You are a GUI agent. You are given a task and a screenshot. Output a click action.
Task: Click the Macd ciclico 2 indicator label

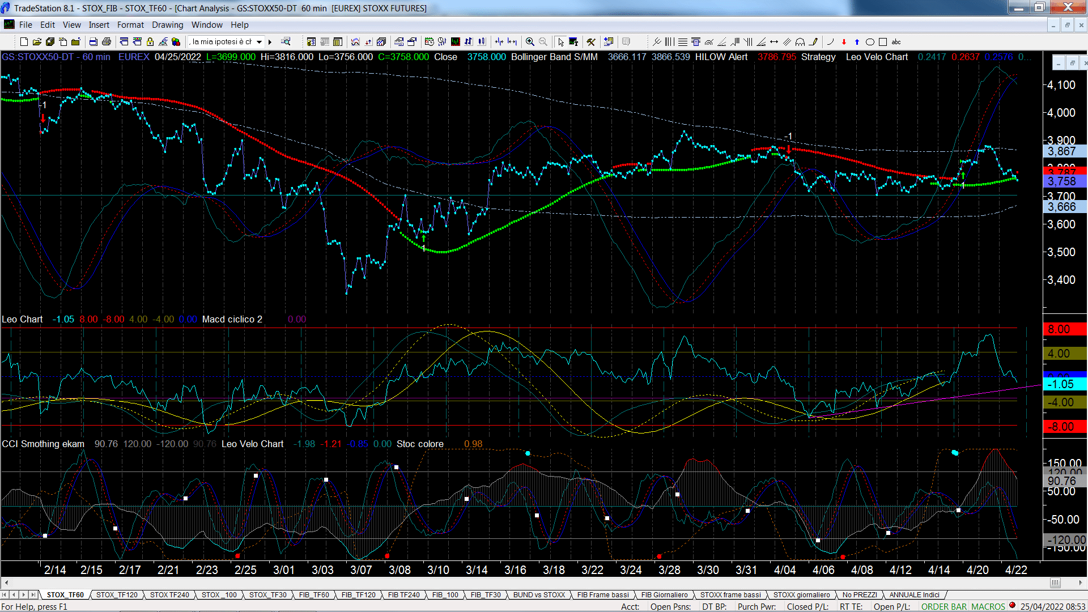click(x=232, y=320)
